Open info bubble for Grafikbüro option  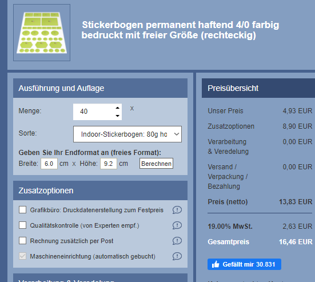tap(177, 210)
